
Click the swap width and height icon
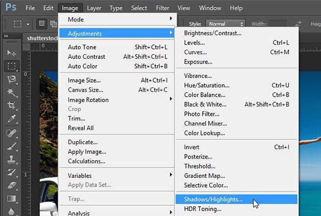point(298,24)
